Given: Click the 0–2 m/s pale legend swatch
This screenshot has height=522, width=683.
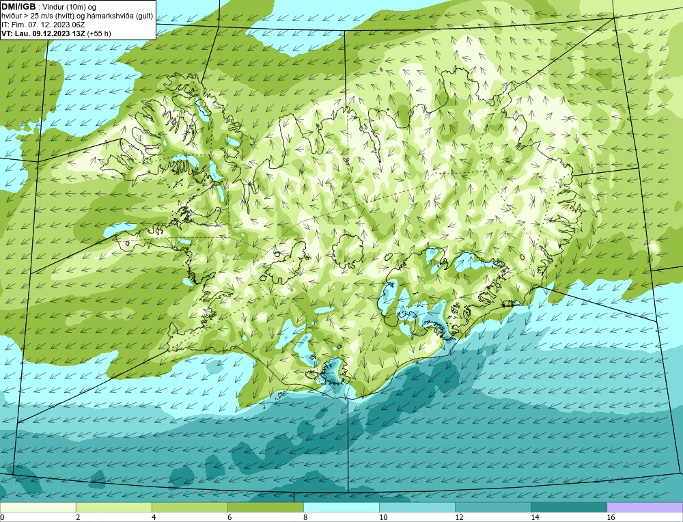Looking at the screenshot, I should 38,507.
